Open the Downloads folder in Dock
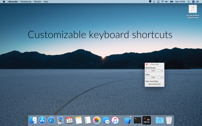Image resolution: width=202 pixels, height=126 pixels. click(160, 120)
